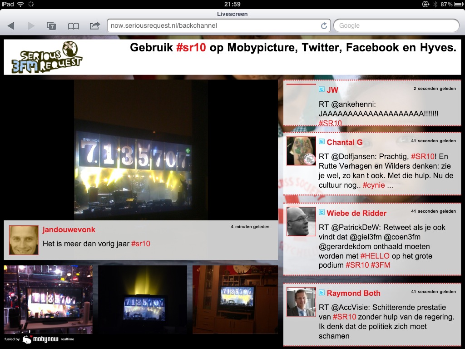The height and width of the screenshot is (349, 465).
Task: Open the living room TV thumbnail
Action: coord(235,300)
